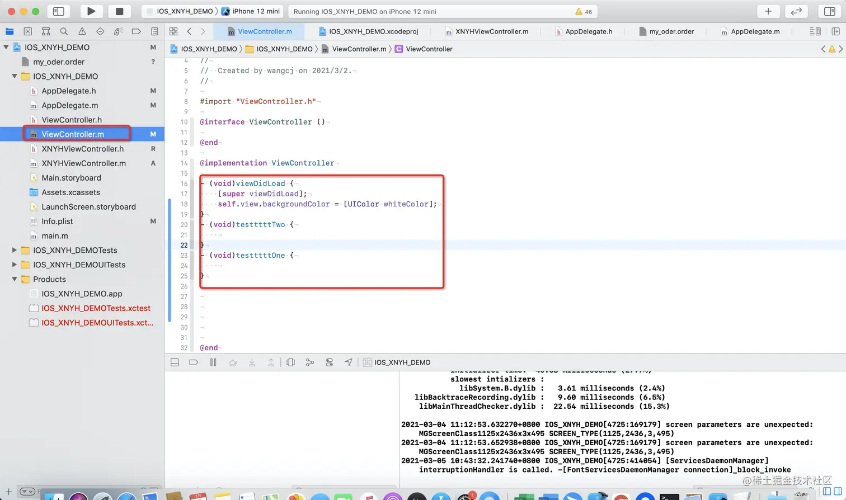Image resolution: width=846 pixels, height=500 pixels.
Task: Place cursor on line 18 backgroundColor code
Action: click(327, 204)
